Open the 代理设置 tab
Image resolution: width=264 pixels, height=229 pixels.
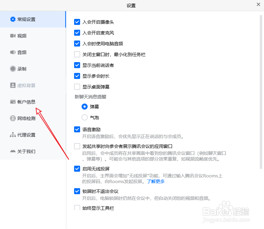click(x=33, y=135)
